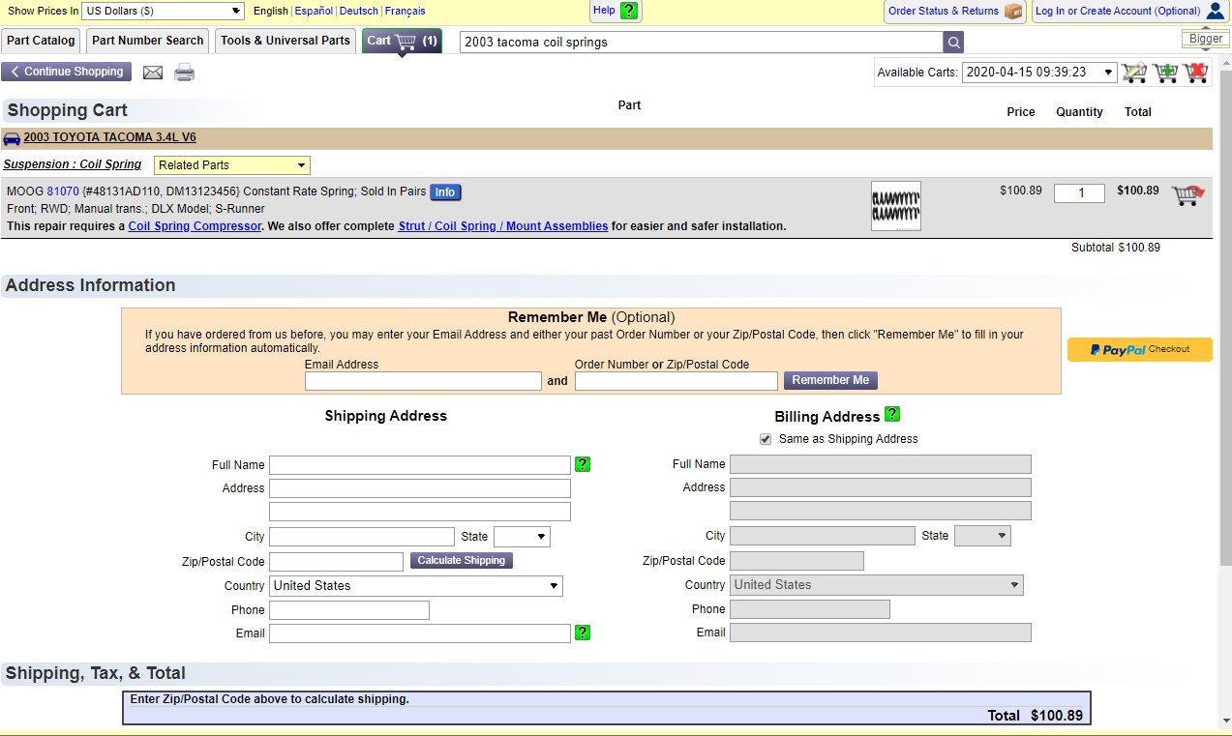This screenshot has height=736, width=1232.
Task: Open the billing Country dropdown
Action: click(877, 585)
